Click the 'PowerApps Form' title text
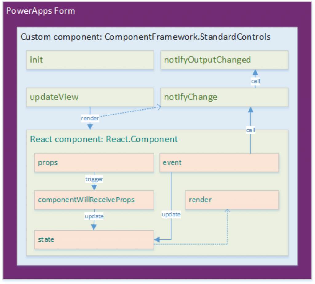The image size is (315, 284). click(41, 11)
